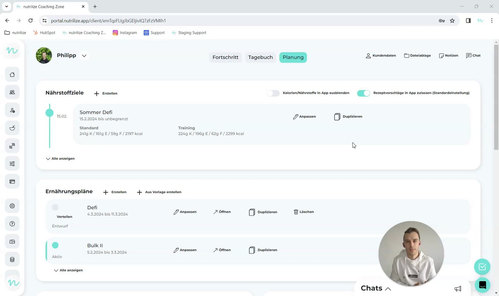Open the home icon in left sidebar
The height and width of the screenshot is (296, 499).
[x=12, y=74]
